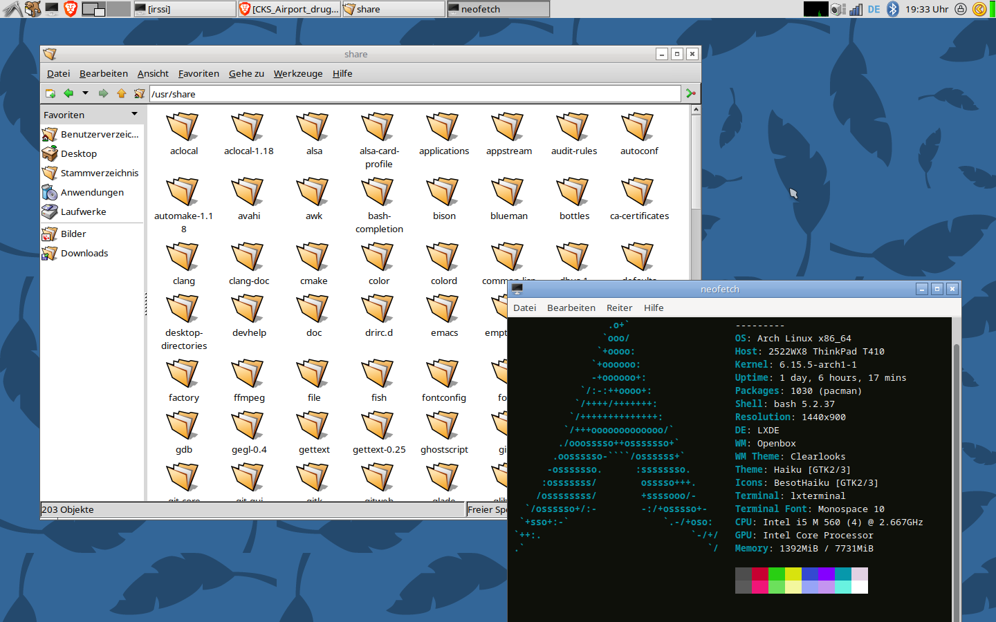This screenshot has width=996, height=622.
Task: Click the '203 Objekte' status bar text
Action: (68, 509)
